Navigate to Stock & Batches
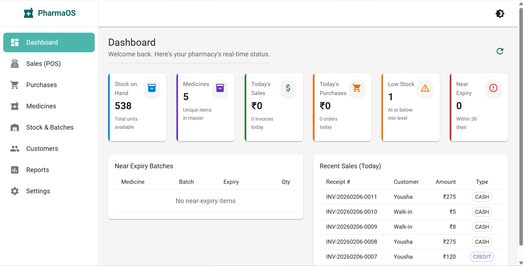524x266 pixels. [50, 127]
